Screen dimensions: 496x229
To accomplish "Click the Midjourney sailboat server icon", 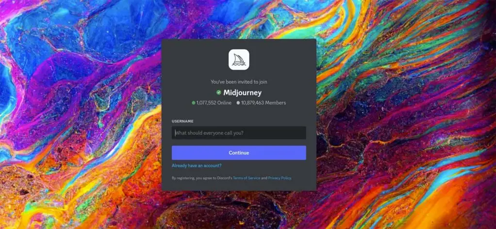I will tap(239, 60).
